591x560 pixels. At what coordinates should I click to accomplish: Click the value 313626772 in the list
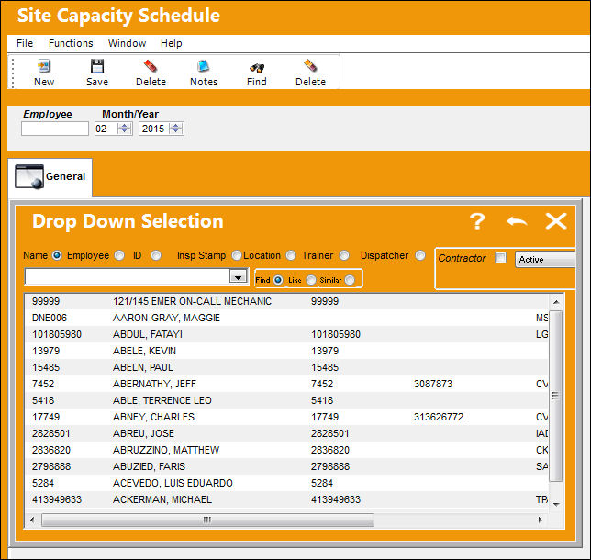tap(439, 417)
